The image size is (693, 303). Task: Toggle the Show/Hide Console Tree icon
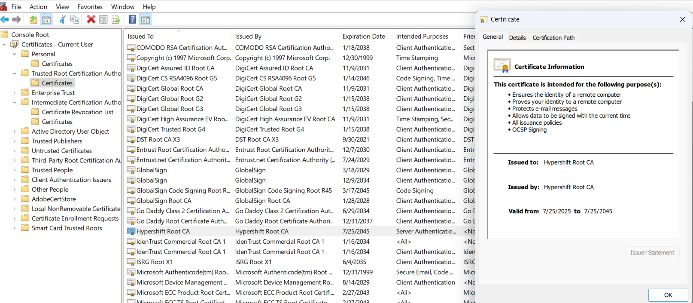(46, 19)
